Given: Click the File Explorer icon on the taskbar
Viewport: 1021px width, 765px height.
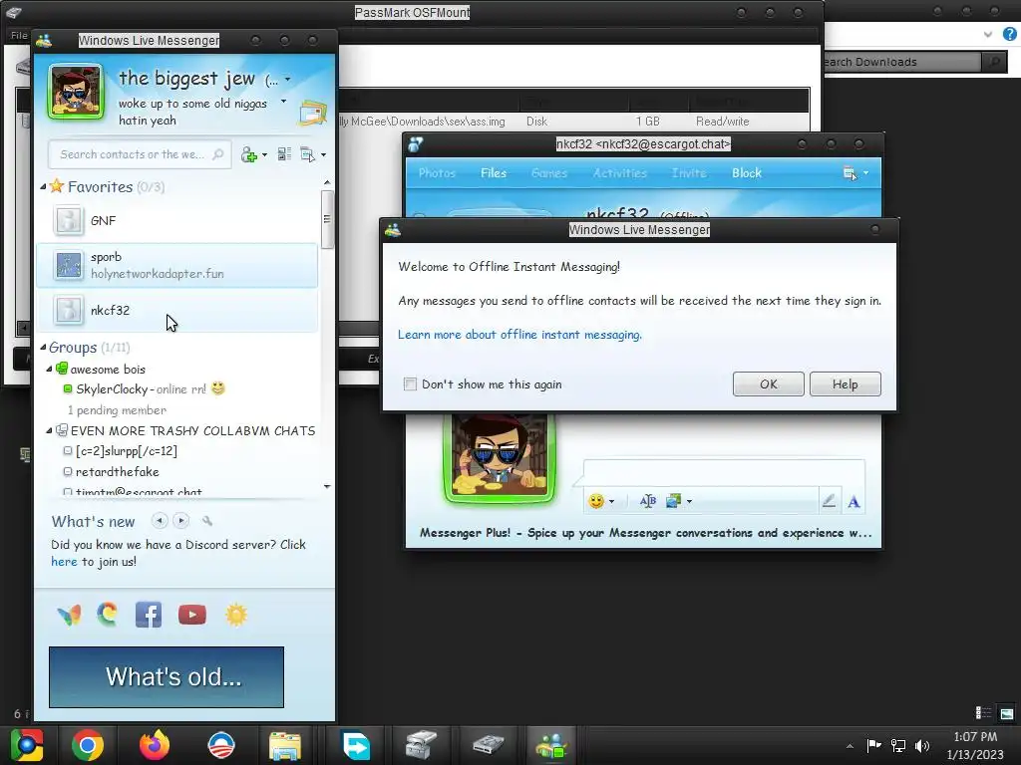Looking at the screenshot, I should 284,745.
